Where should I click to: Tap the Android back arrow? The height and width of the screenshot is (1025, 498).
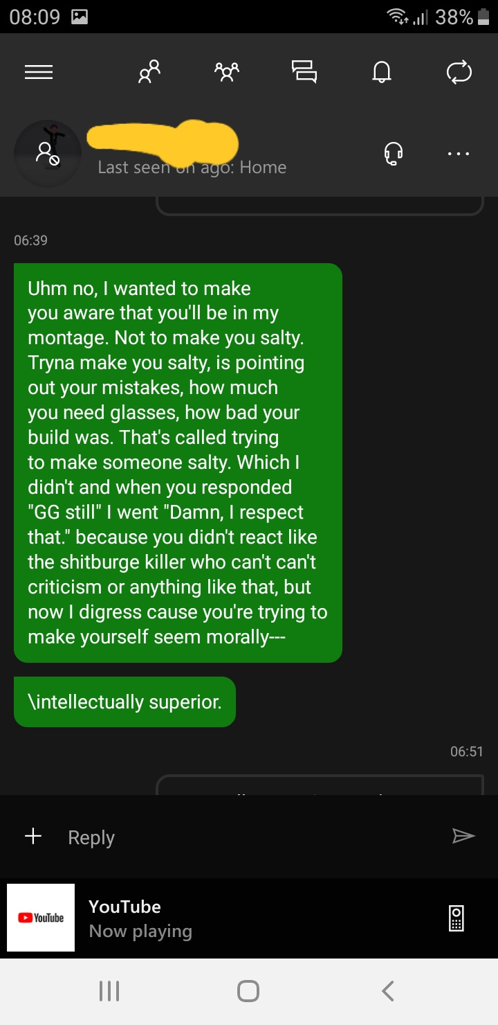388,991
